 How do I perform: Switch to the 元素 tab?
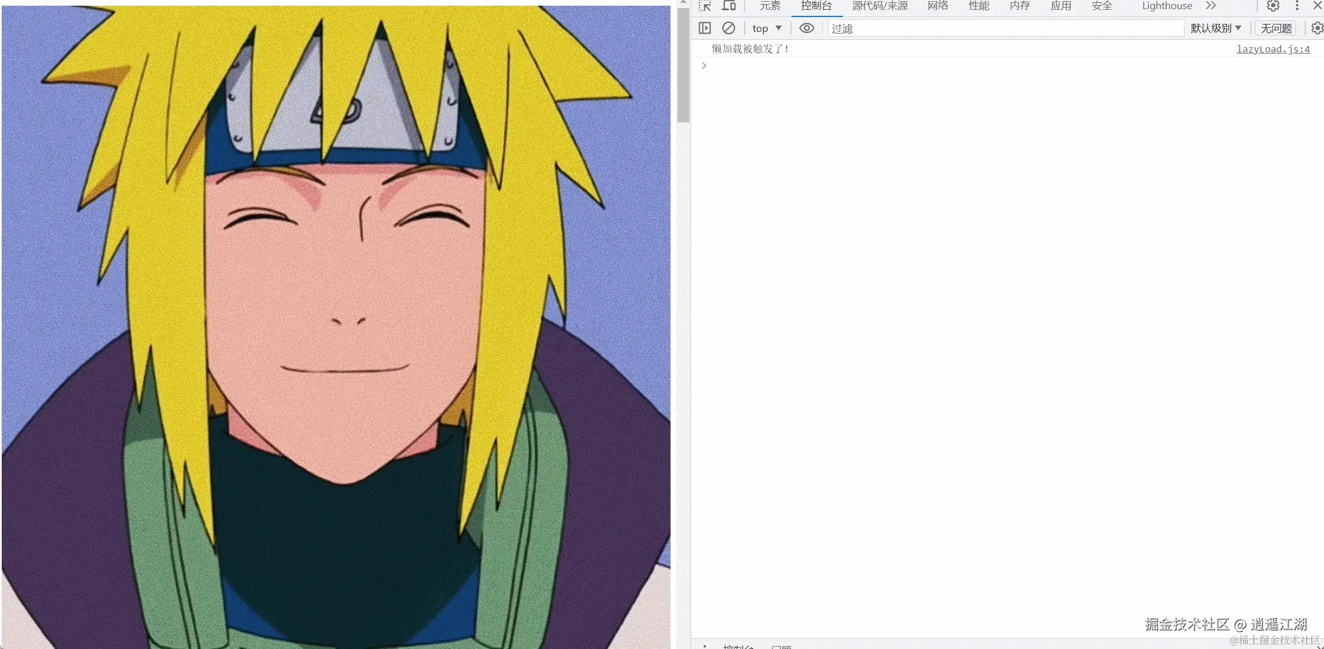click(x=770, y=6)
